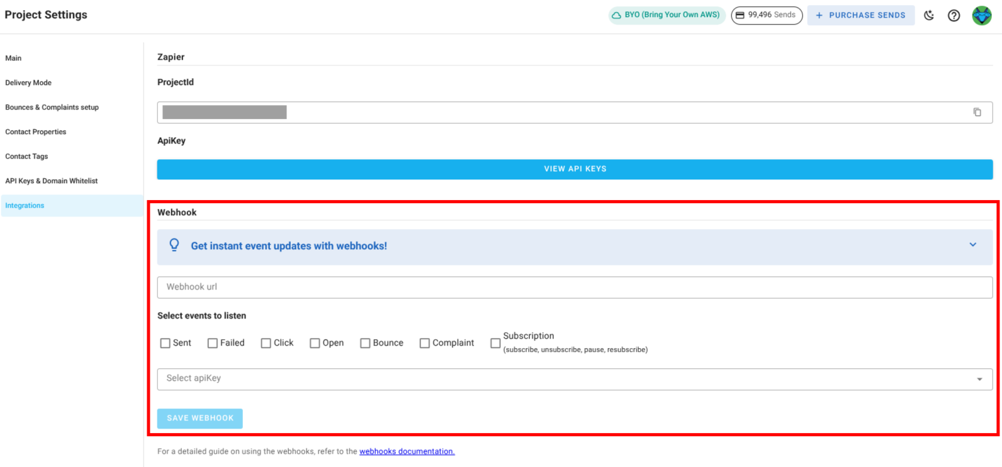
Task: Click the lightbulb icon in webhook banner
Action: point(174,245)
